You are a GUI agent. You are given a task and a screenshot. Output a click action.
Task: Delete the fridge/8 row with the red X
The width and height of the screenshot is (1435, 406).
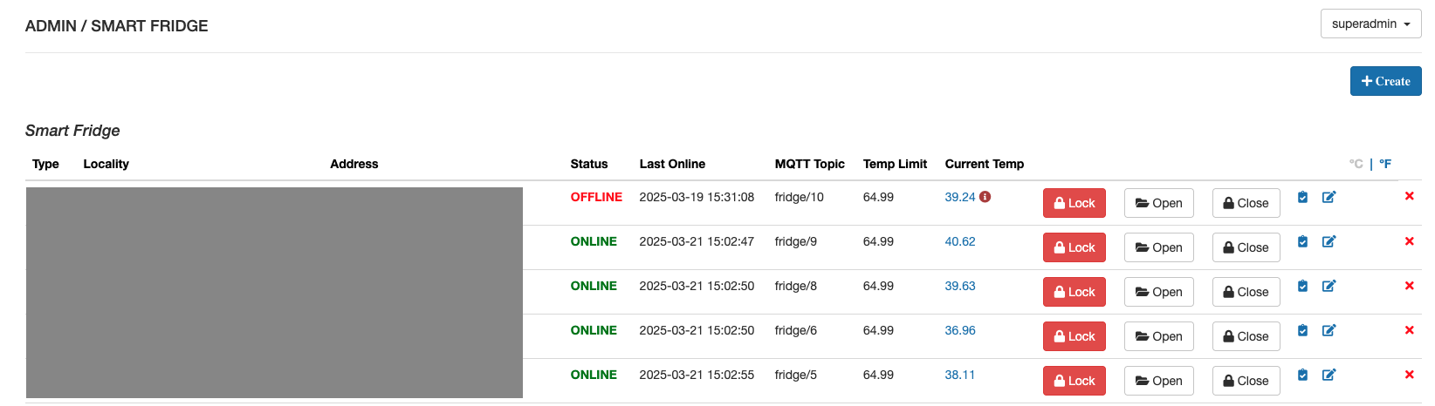tap(1409, 286)
